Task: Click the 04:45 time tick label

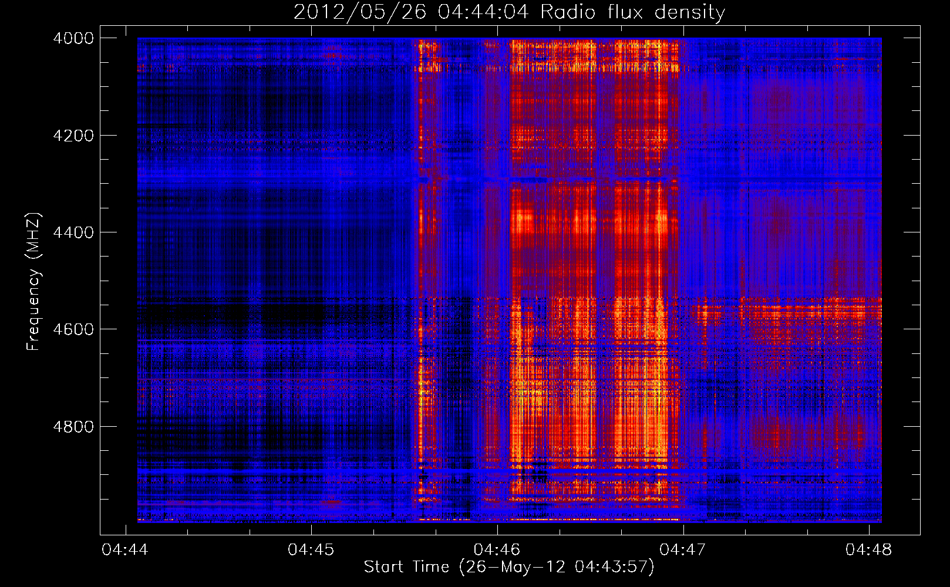Action: 311,550
